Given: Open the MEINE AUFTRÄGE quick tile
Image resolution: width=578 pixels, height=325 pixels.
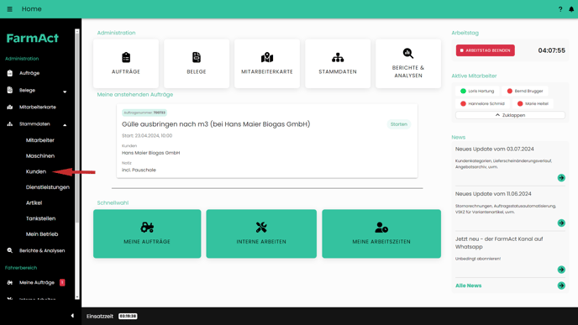Looking at the screenshot, I should pyautogui.click(x=147, y=233).
